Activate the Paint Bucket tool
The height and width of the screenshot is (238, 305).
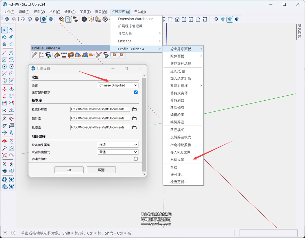point(5,37)
